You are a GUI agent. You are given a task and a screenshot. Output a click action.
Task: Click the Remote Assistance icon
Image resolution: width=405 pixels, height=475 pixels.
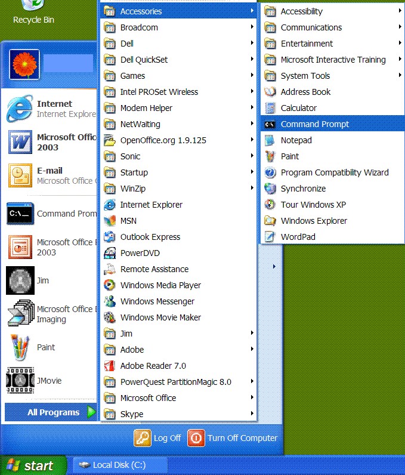pos(110,269)
